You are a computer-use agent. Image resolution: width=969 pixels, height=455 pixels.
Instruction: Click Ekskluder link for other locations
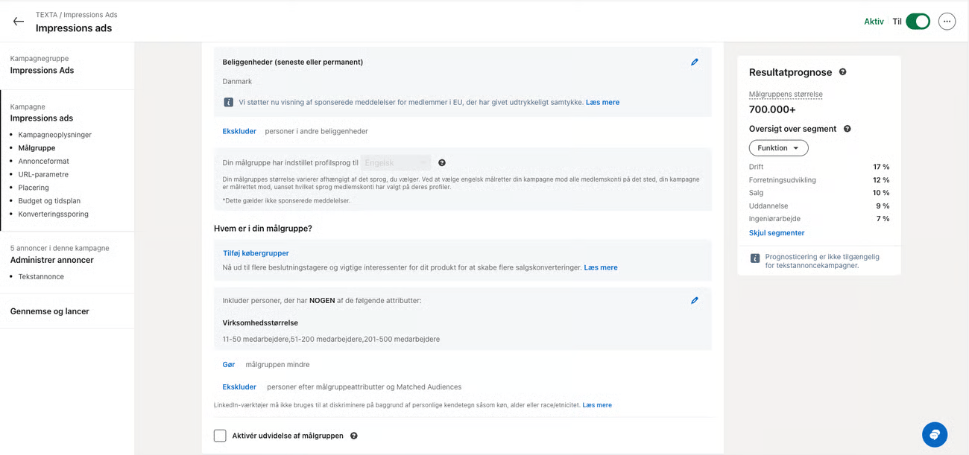239,131
